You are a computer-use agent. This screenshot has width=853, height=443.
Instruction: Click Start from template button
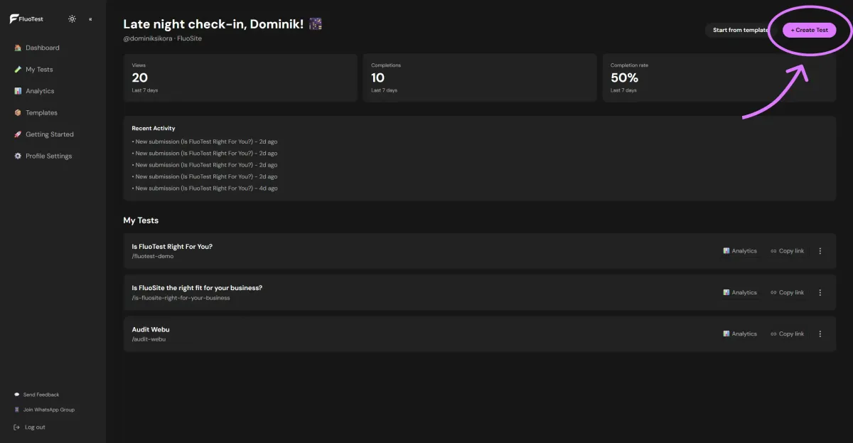[x=741, y=30]
